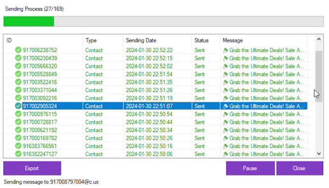Close the sending process dialog
This screenshot has height=188, width=329.
[x=299, y=168]
